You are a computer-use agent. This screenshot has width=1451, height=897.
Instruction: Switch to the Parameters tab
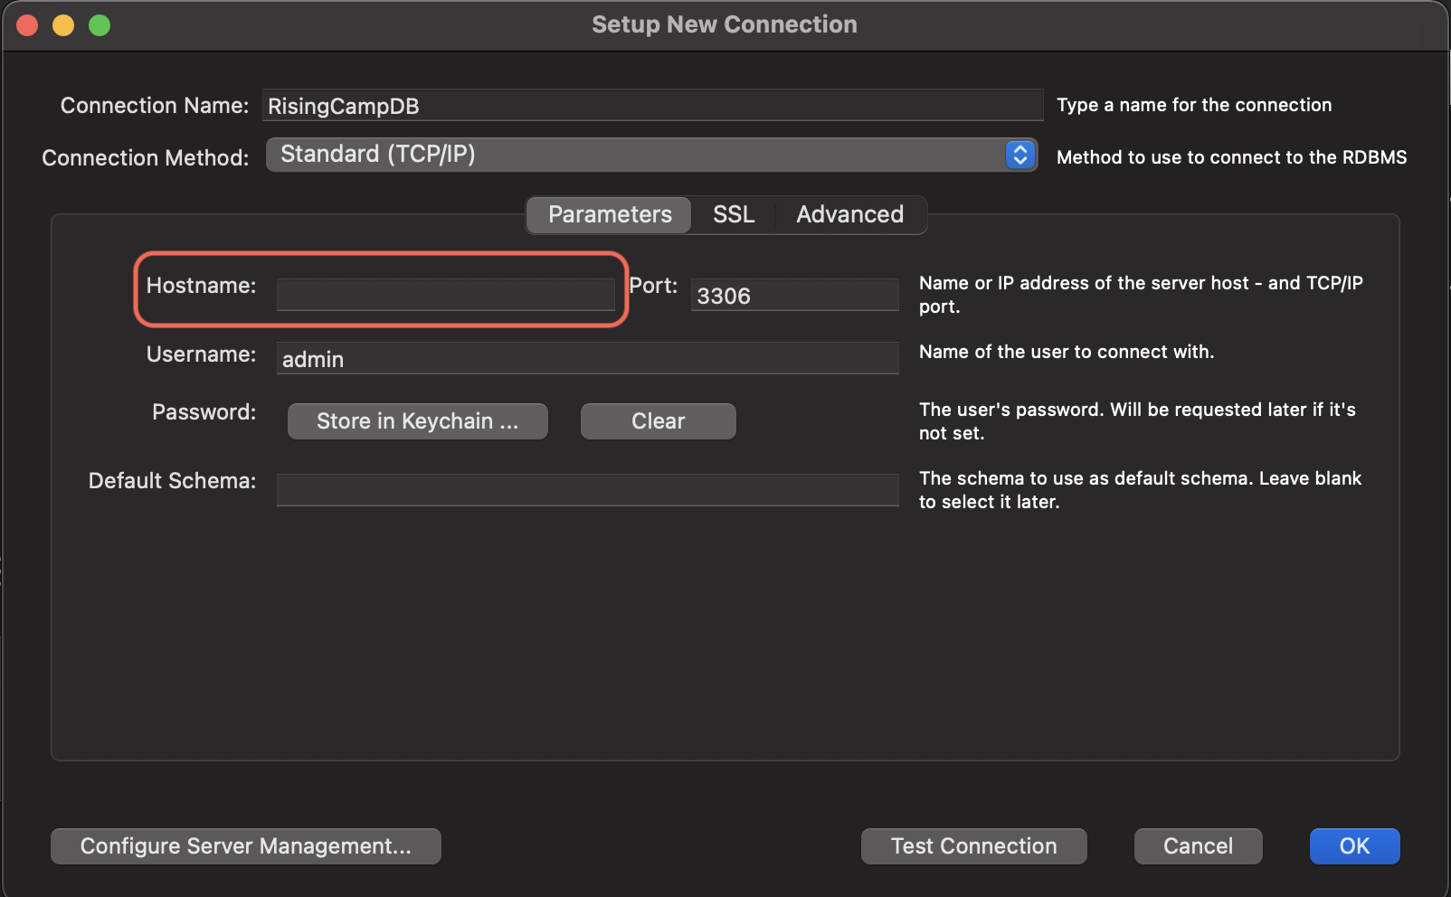(x=610, y=215)
